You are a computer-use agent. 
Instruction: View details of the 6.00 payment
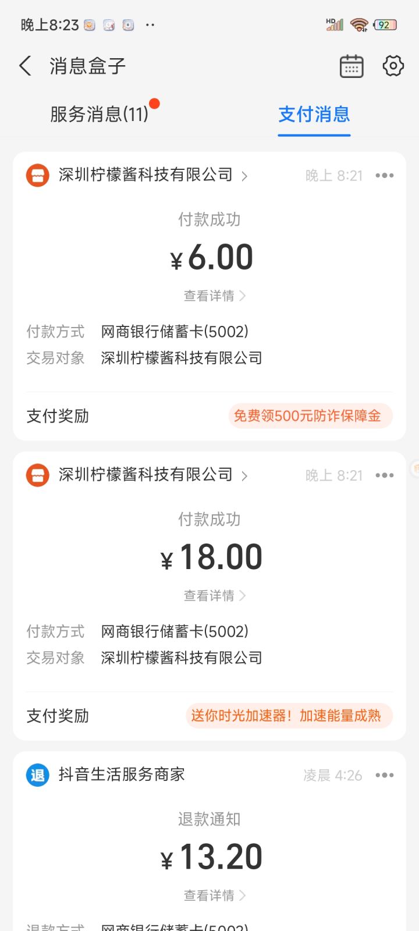point(214,296)
